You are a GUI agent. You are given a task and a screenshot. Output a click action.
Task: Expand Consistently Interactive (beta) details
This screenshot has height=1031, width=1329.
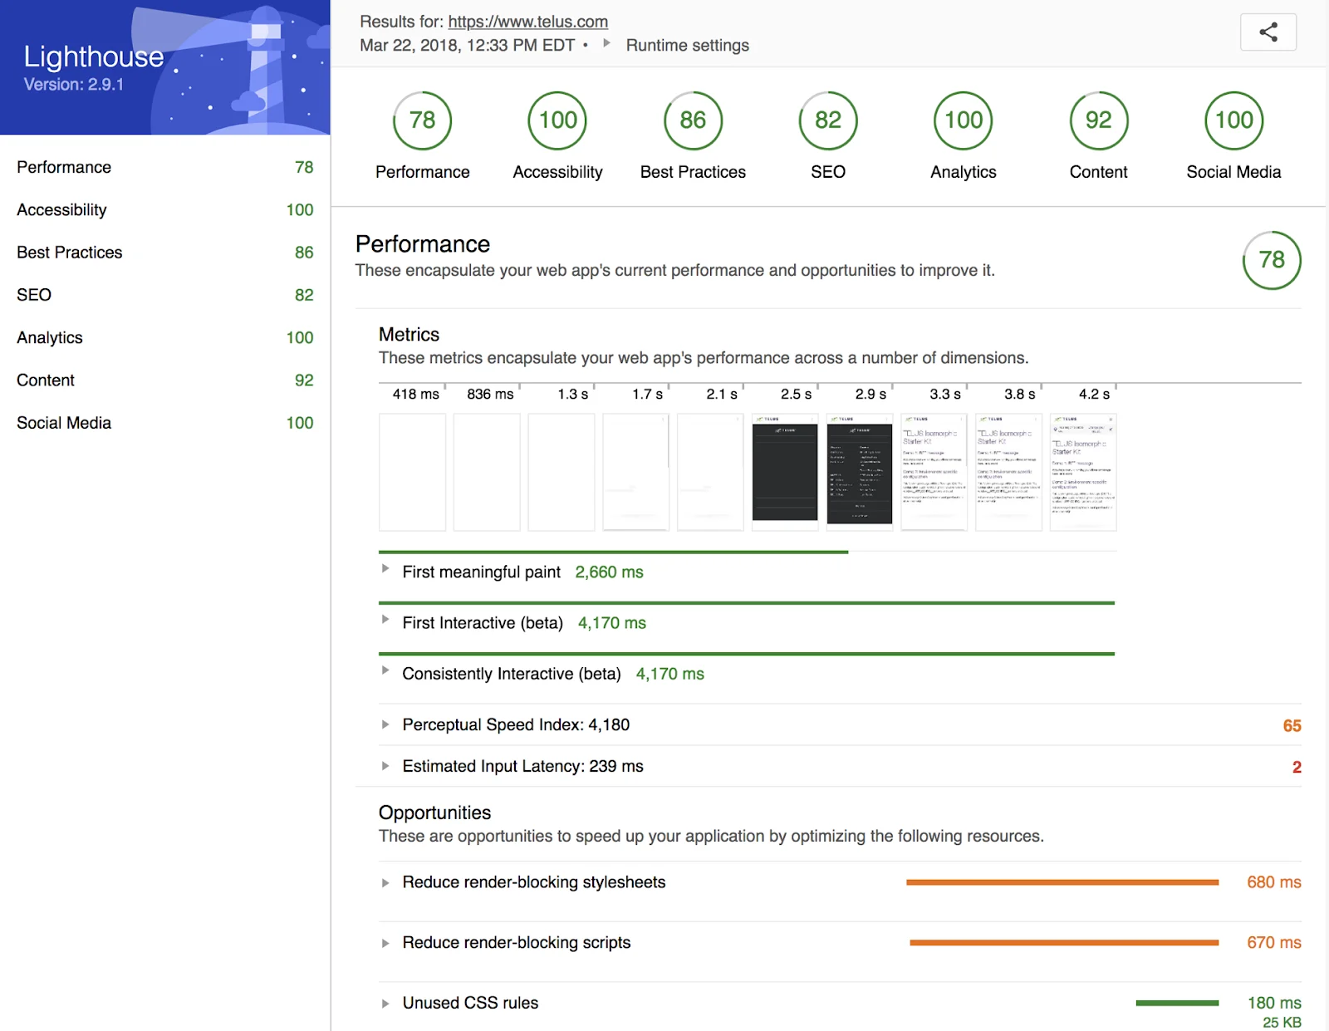(x=385, y=670)
